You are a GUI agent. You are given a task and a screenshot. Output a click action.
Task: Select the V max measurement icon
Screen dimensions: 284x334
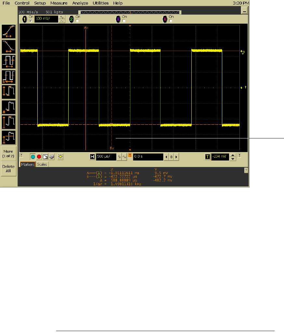coord(9,122)
